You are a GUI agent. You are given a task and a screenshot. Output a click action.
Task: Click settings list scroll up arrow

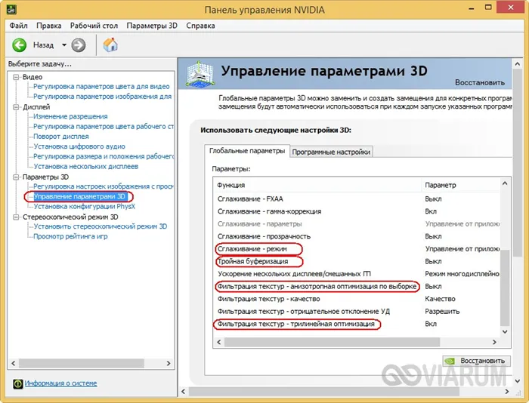tap(505, 183)
